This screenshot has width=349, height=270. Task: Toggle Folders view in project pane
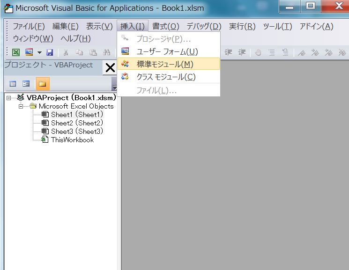[42, 84]
